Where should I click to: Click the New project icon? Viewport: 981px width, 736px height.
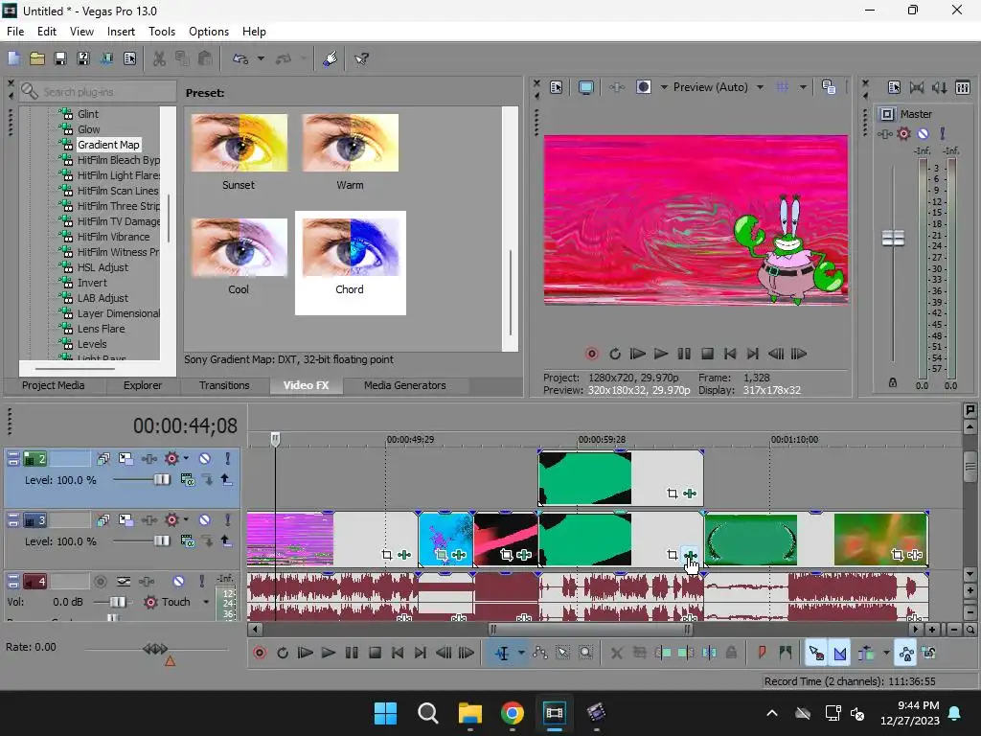(13, 58)
